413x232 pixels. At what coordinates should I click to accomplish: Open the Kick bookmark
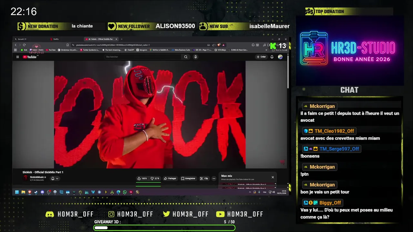point(24,50)
